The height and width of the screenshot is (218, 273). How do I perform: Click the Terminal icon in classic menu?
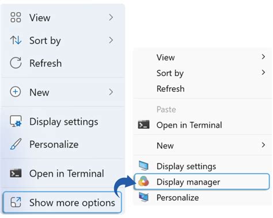pyautogui.click(x=143, y=125)
